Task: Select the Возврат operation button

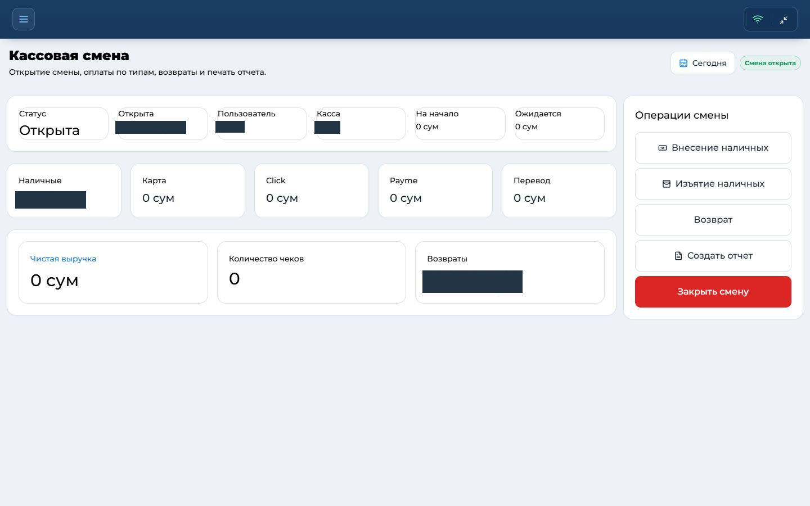Action: pyautogui.click(x=713, y=220)
